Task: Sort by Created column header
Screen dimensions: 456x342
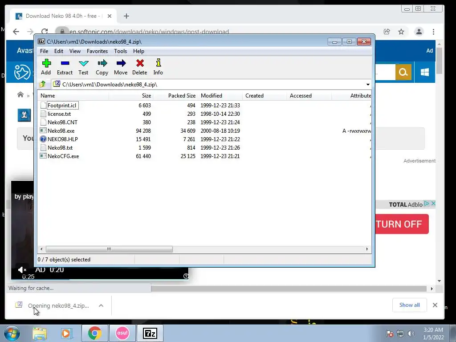Action: 265,96
